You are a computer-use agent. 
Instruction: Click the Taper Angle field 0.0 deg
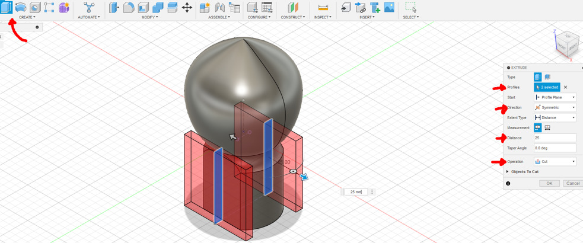click(x=555, y=148)
